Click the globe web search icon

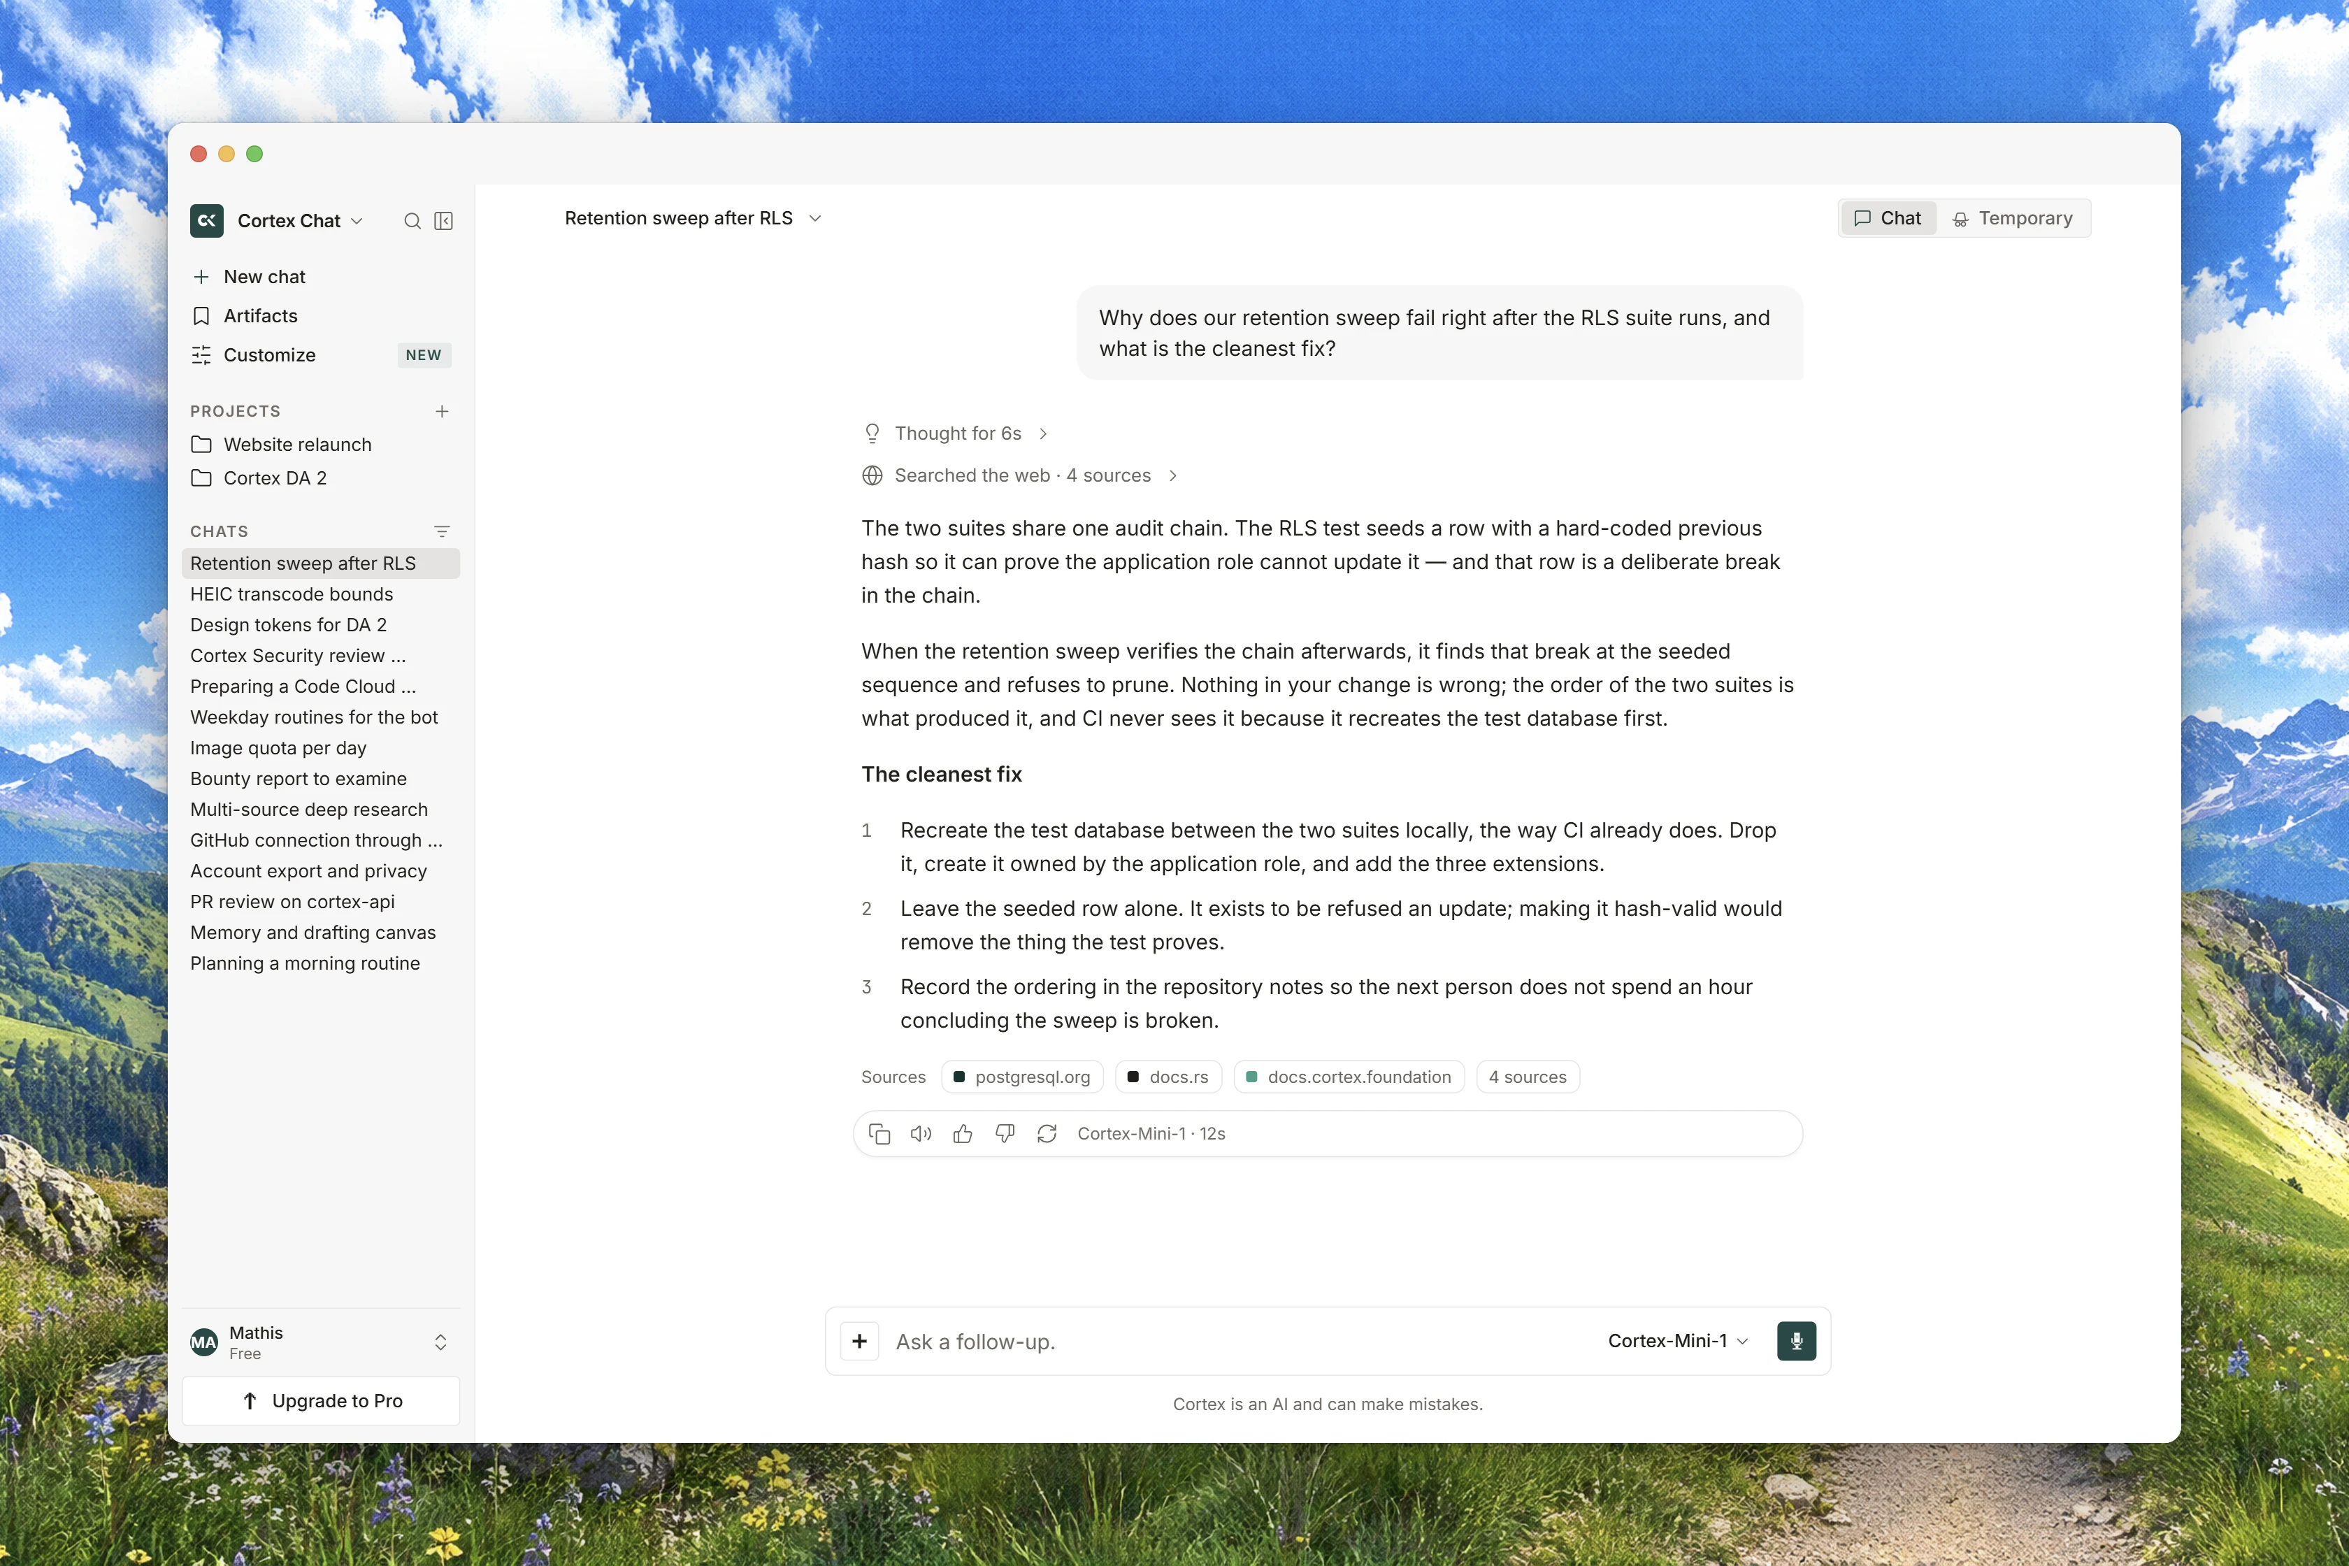tap(872, 475)
